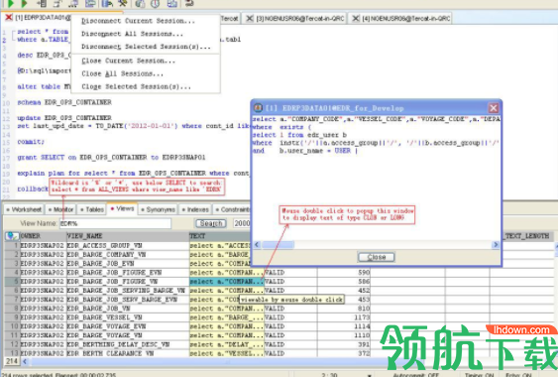558x377 pixels.
Task: Click grid horizontal scrollbar left arrow
Action: coord(25,361)
